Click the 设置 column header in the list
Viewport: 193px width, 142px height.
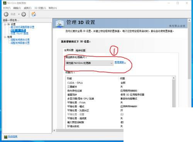click(145, 79)
